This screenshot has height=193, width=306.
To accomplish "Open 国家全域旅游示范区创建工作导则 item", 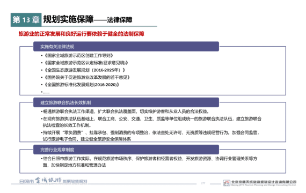I will [x=77, y=56].
